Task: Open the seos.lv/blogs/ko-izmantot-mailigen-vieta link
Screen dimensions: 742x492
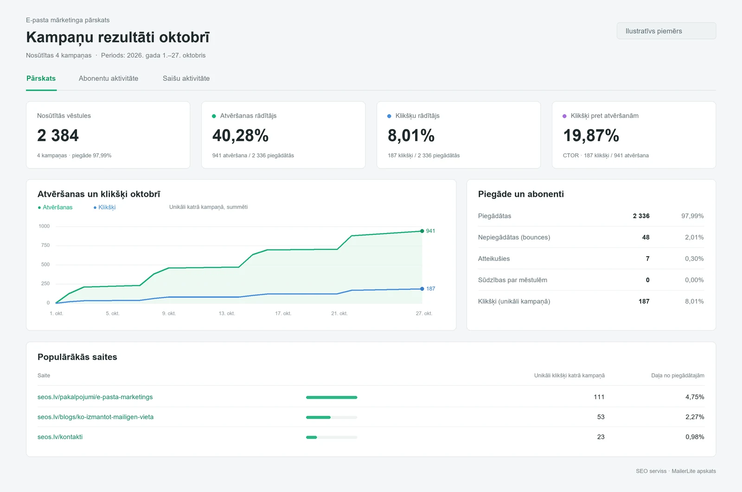Action: [x=96, y=417]
